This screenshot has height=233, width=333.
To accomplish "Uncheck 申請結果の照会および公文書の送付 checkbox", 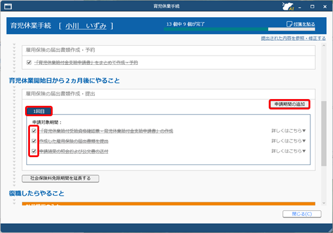I will point(34,151).
